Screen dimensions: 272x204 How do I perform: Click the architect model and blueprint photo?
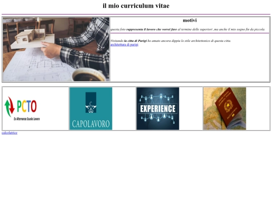[56, 49]
